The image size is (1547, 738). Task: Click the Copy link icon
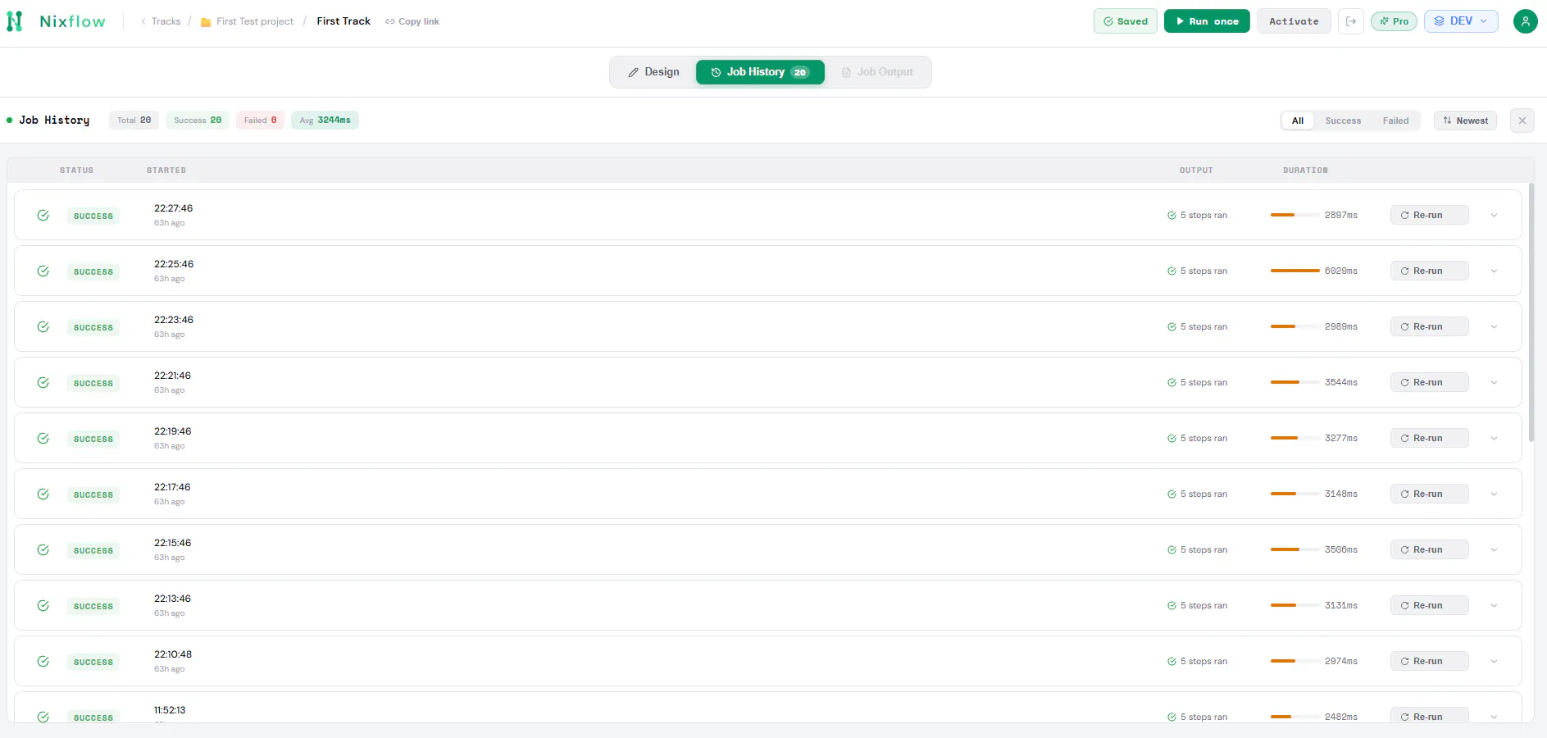[390, 22]
